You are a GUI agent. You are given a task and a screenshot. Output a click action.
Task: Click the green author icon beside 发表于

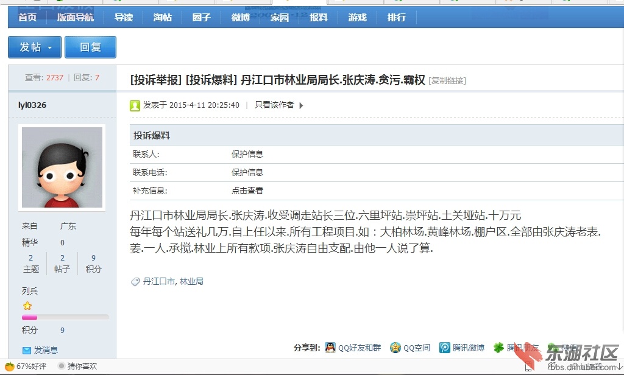click(135, 105)
